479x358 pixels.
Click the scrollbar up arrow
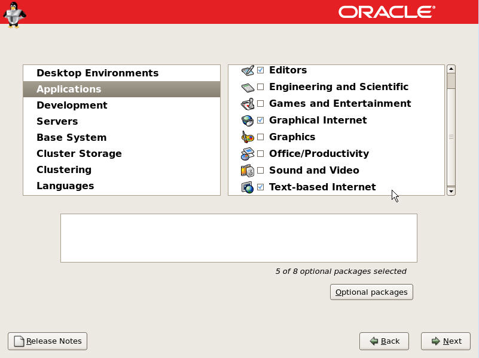[451, 69]
